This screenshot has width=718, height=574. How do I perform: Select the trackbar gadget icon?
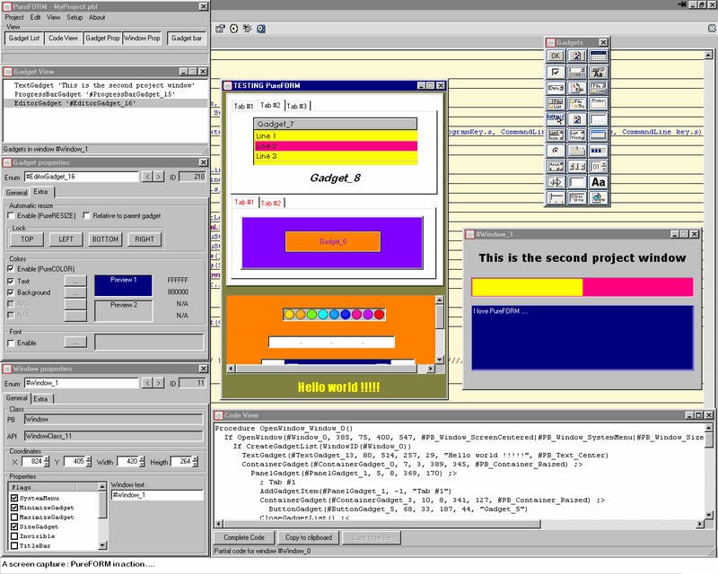pyautogui.click(x=556, y=197)
